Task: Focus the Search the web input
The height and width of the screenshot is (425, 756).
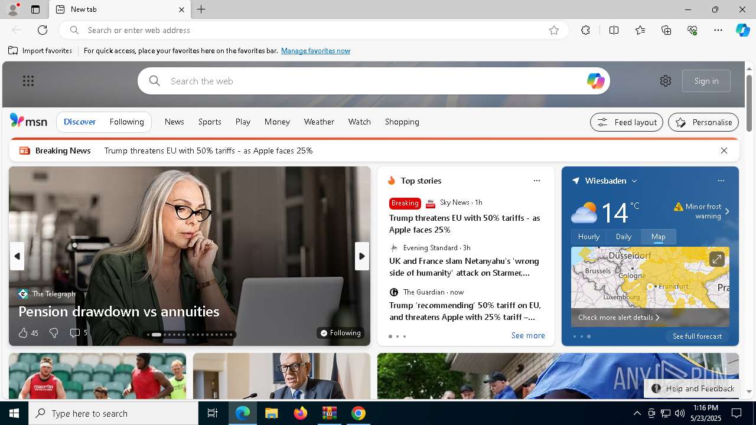Action: (374, 81)
